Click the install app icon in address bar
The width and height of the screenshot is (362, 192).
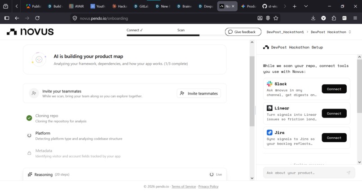pos(260,18)
